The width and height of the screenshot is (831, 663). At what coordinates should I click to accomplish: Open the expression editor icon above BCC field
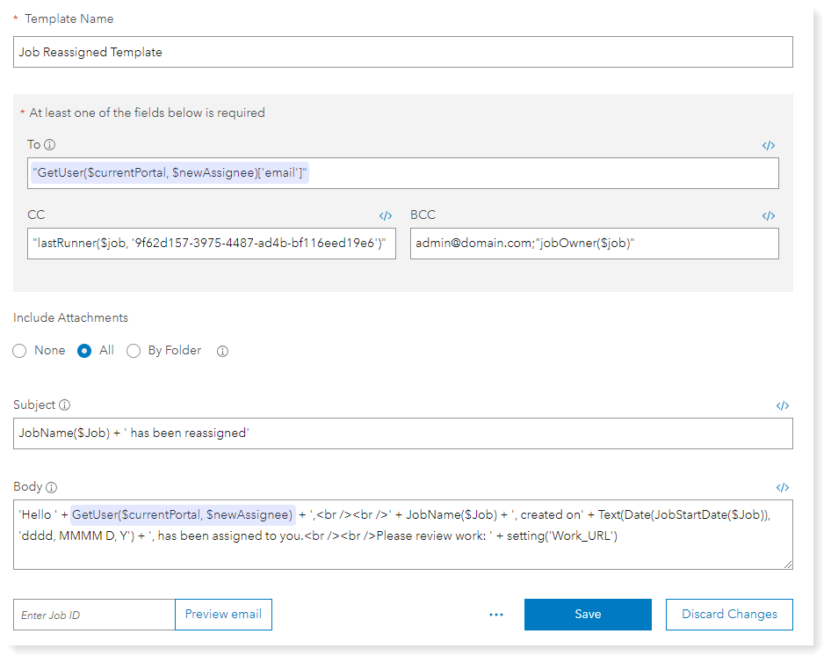point(769,215)
